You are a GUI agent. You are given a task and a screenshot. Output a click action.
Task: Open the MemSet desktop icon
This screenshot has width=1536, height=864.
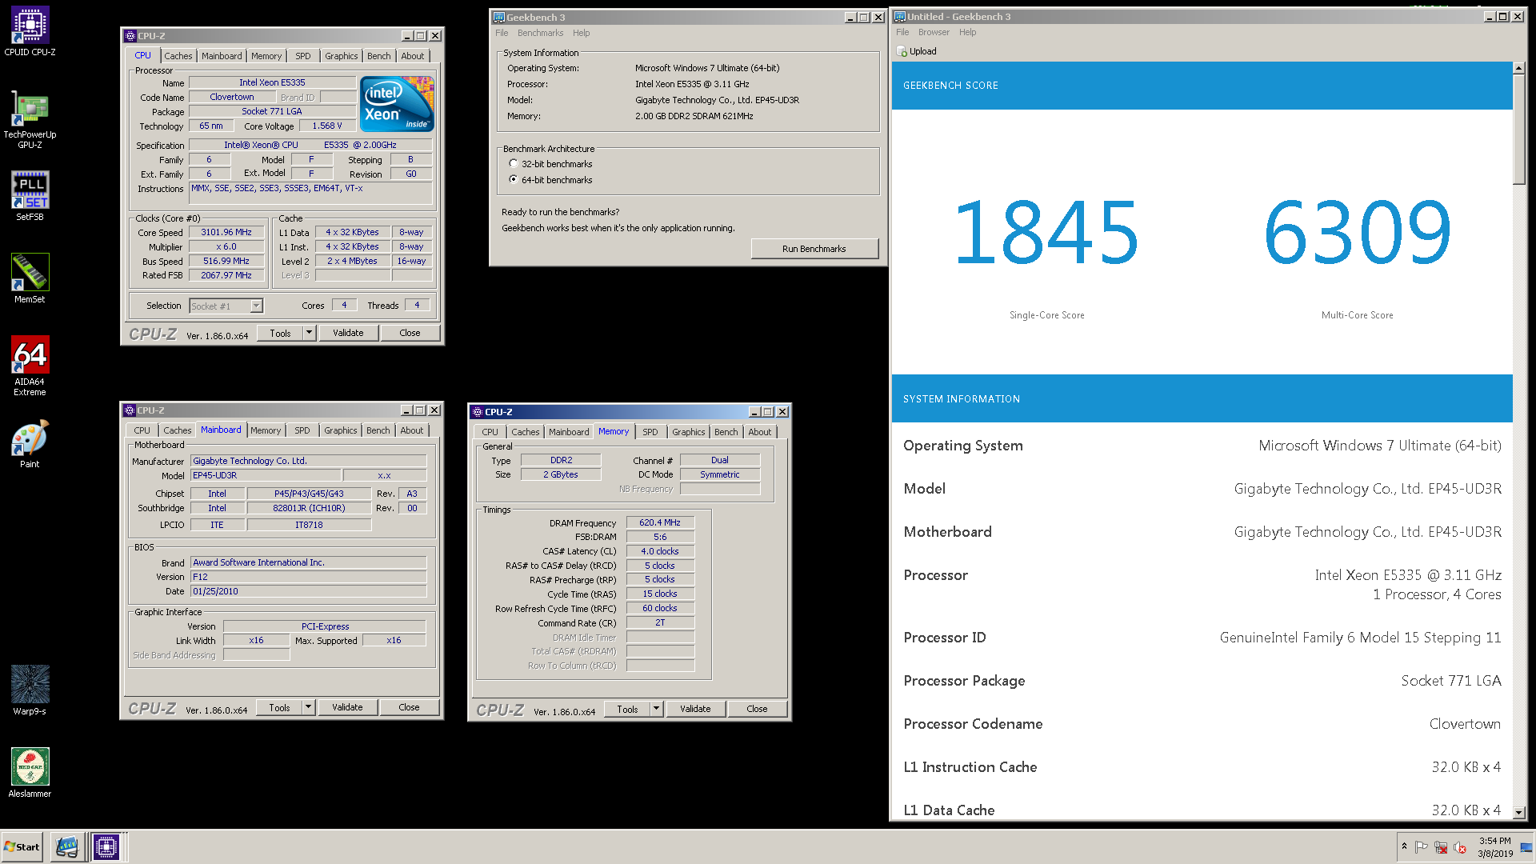(30, 278)
